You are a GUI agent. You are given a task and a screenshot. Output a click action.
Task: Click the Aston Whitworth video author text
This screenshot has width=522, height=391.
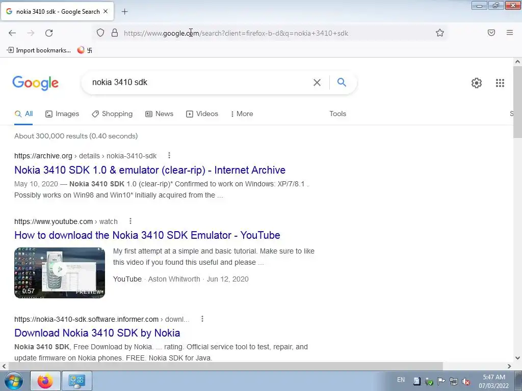pos(174,279)
